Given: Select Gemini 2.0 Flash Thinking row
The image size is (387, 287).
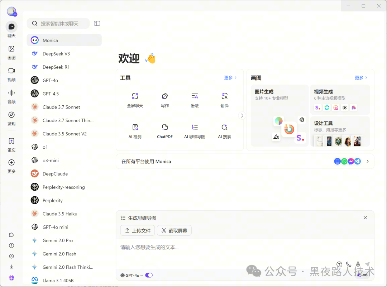Looking at the screenshot, I should (64, 267).
